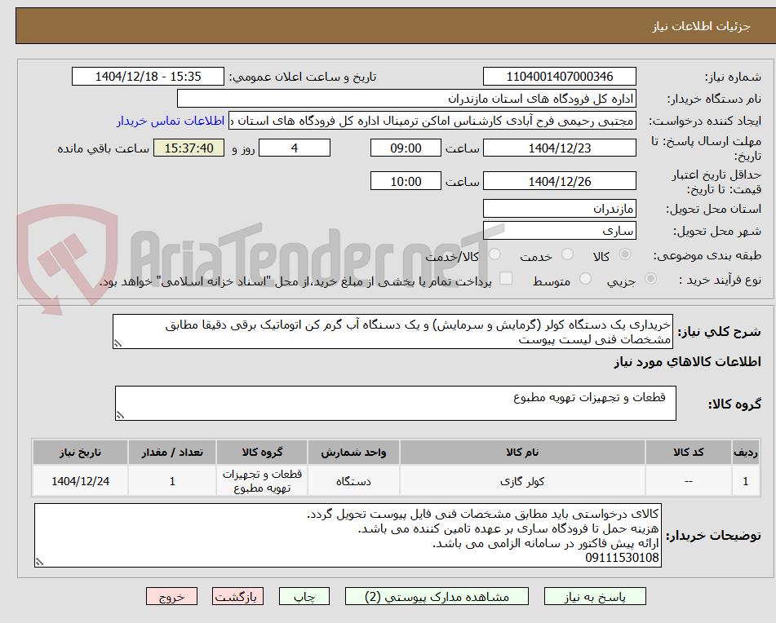This screenshot has height=623, width=776.
Task: Click the شماره نیاز field 1104001407000346
Action: (x=559, y=77)
